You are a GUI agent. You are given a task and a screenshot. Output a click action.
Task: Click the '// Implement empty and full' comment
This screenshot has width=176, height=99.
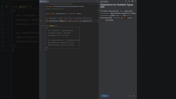(68, 18)
